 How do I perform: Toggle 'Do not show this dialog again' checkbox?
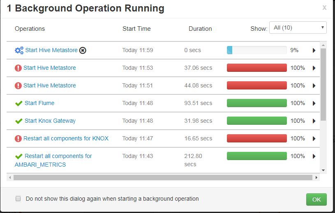[18, 199]
